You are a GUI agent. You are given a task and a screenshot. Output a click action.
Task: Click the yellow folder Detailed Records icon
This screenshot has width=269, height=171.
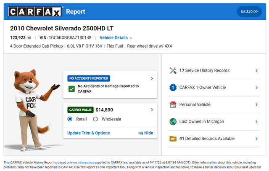173,139
